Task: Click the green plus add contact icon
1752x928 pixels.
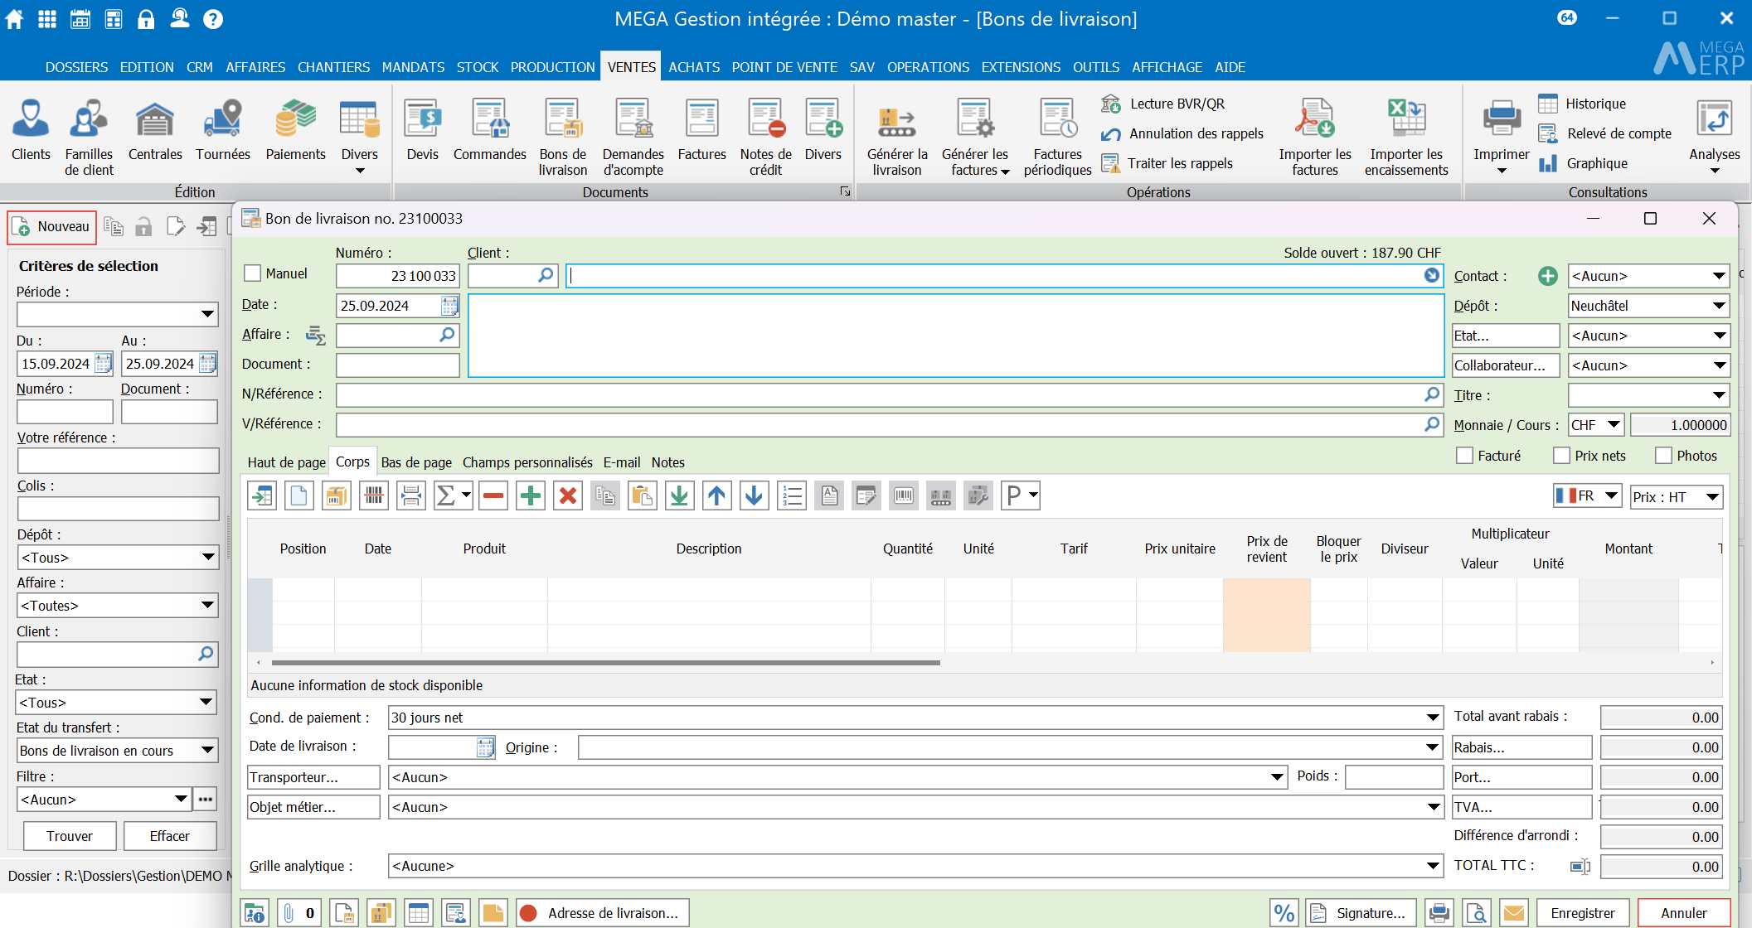Action: (x=1547, y=276)
